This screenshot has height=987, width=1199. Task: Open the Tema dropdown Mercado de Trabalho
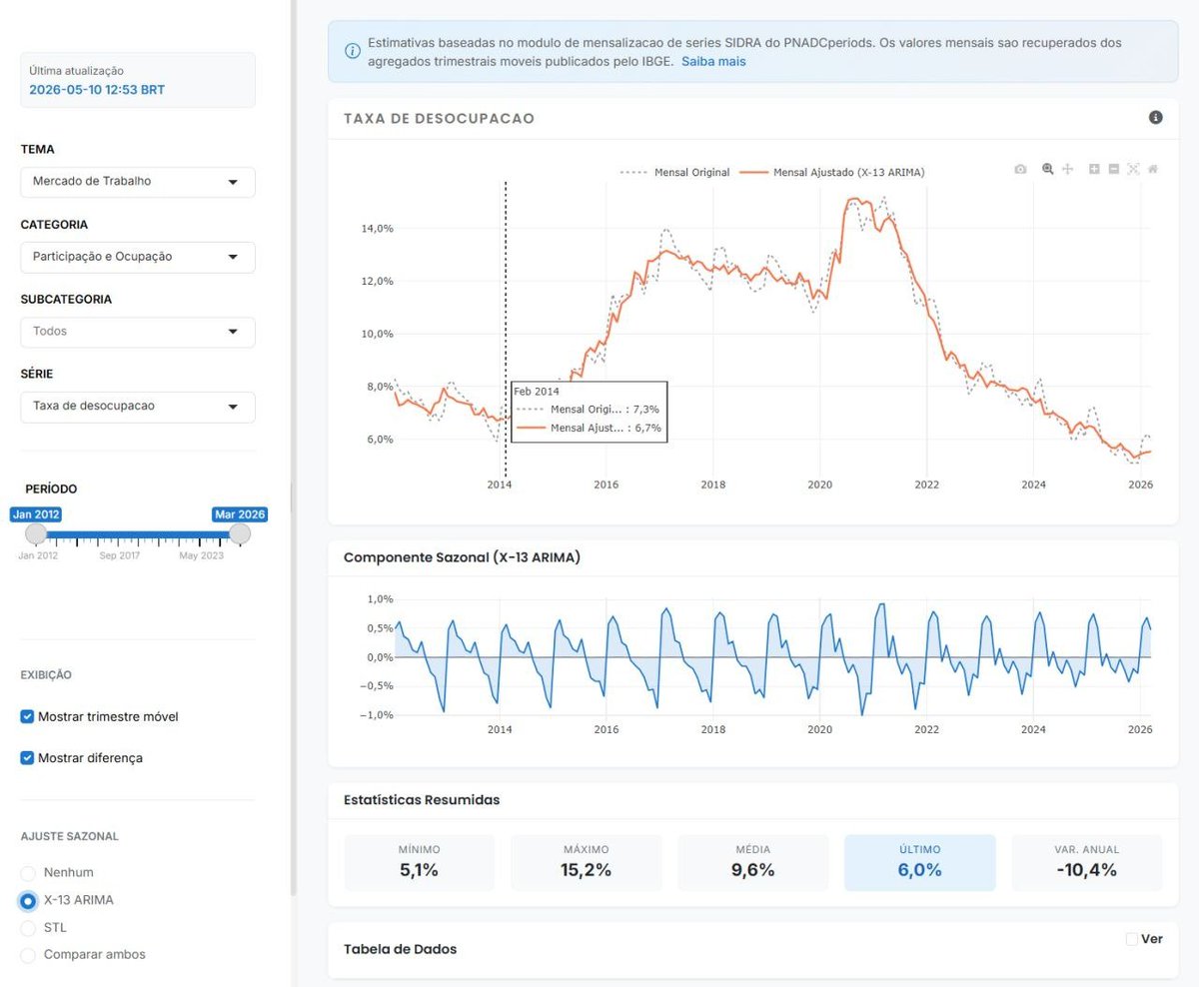point(138,182)
